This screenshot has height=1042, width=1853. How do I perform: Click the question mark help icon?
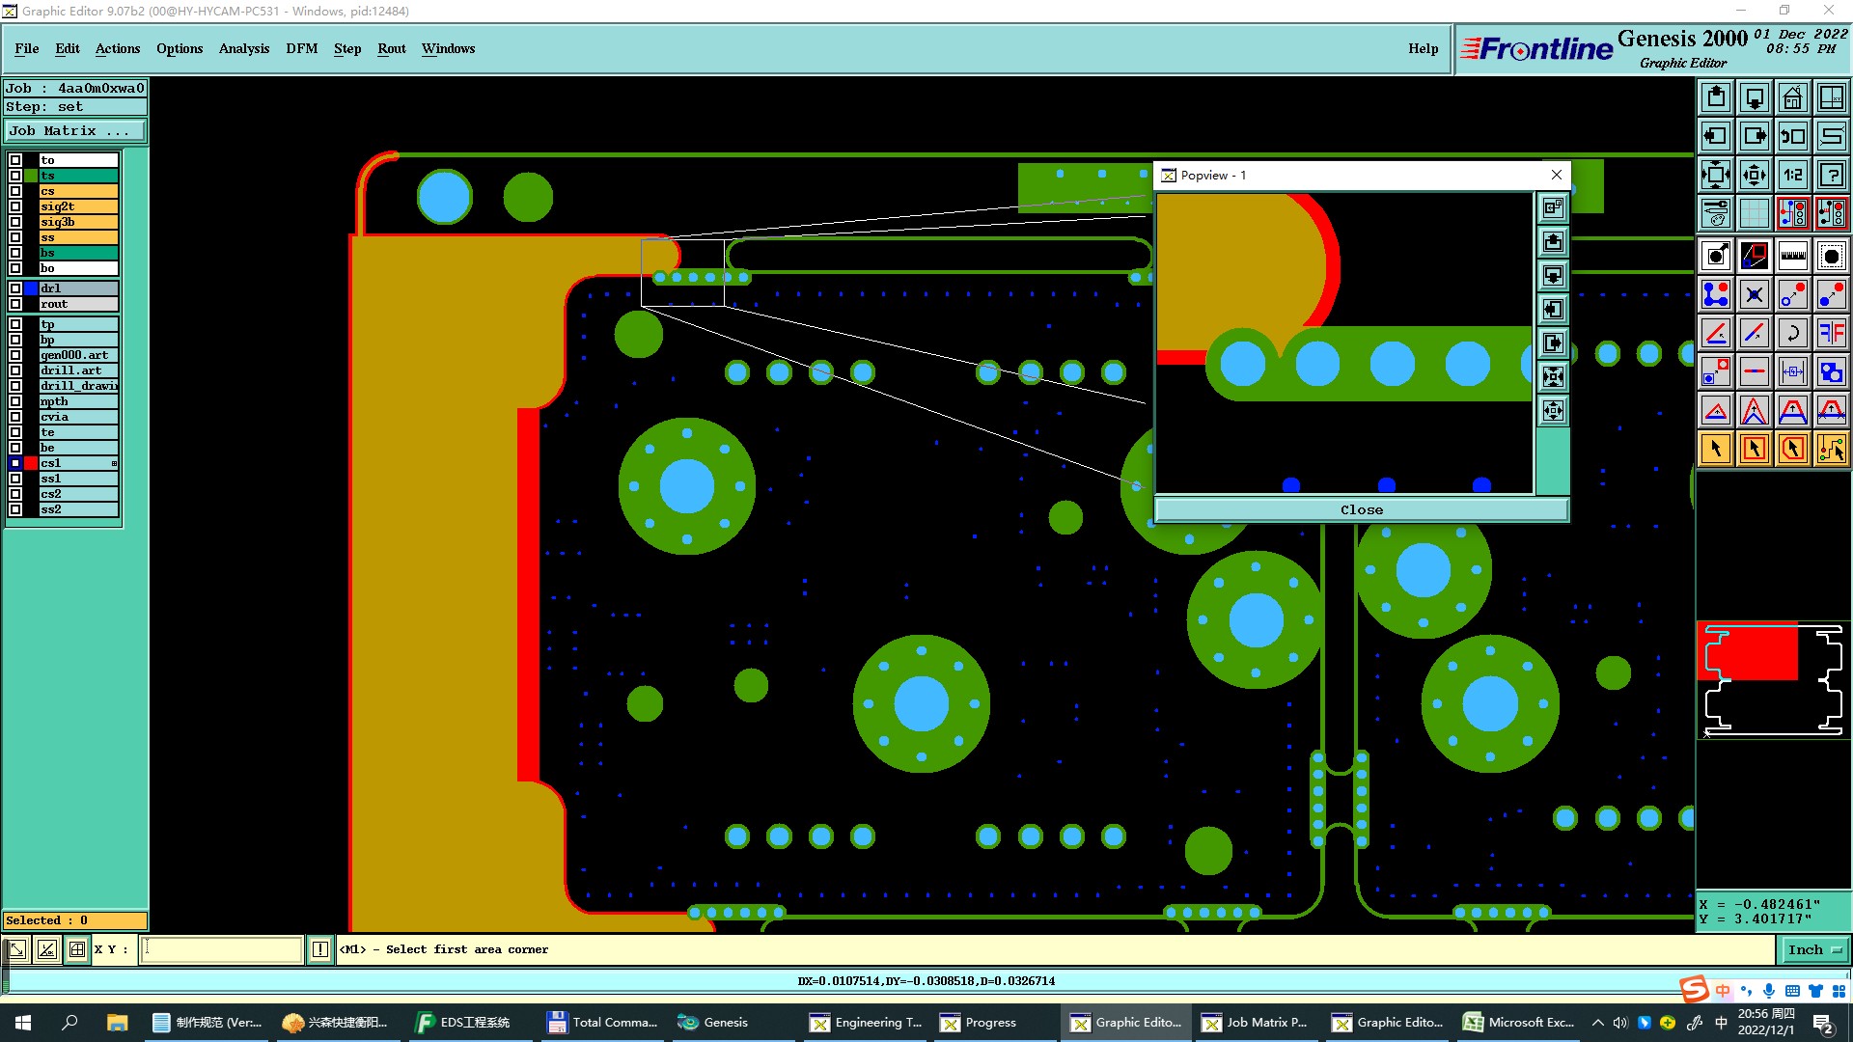(x=1831, y=175)
